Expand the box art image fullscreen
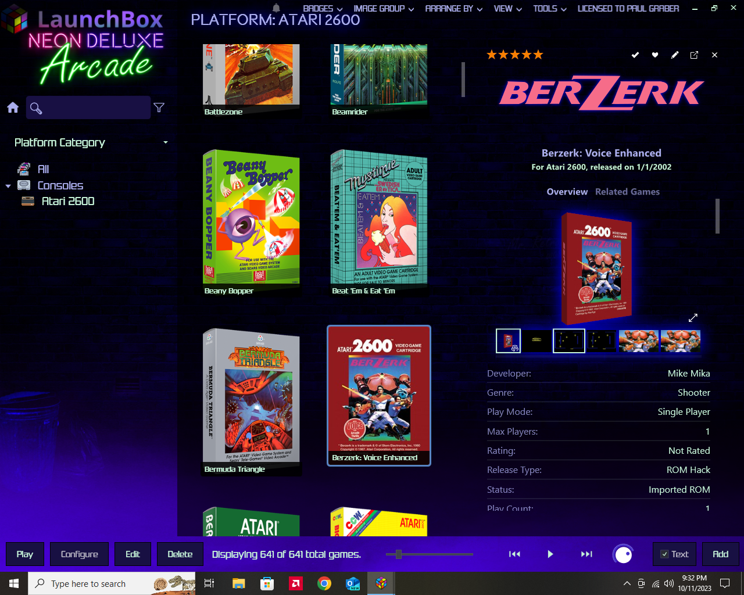The image size is (744, 595). pos(693,318)
